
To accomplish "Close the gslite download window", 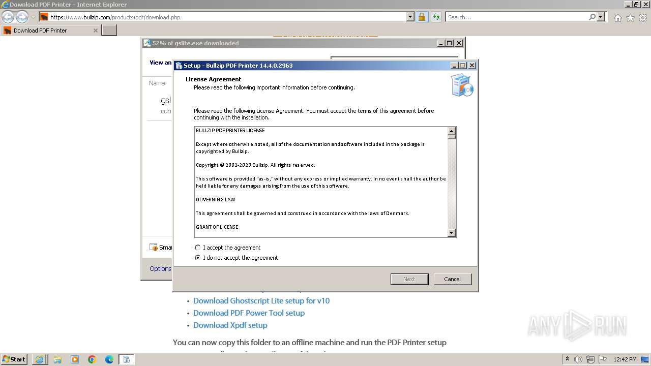I will pyautogui.click(x=459, y=43).
